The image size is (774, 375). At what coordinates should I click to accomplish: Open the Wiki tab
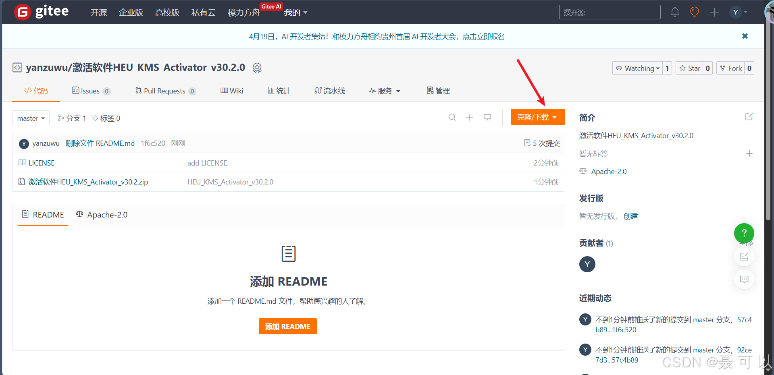232,91
